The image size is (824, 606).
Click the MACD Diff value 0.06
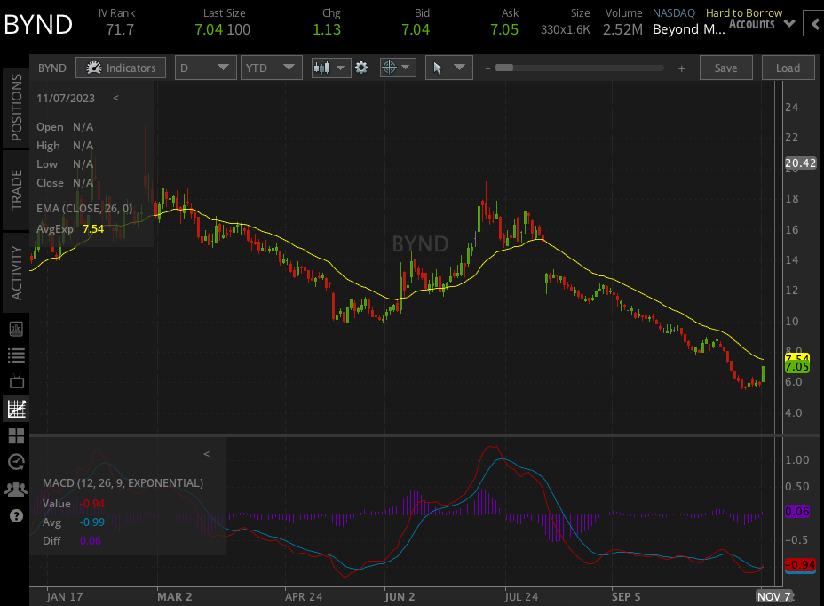coord(91,541)
